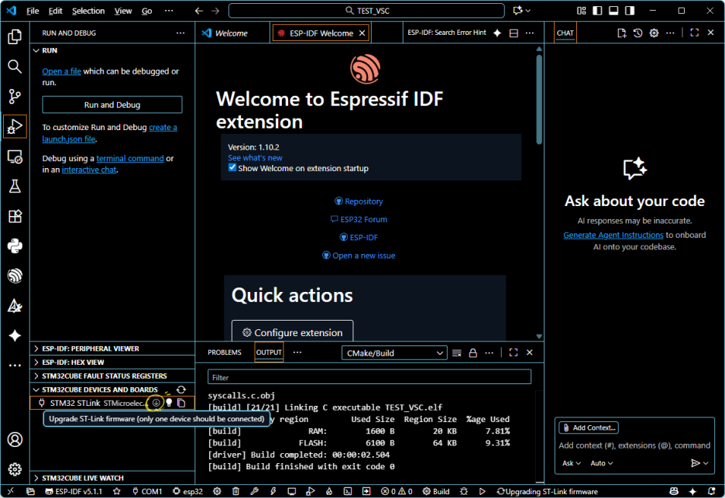Image resolution: width=725 pixels, height=498 pixels.
Task: Open the Explorer view in activity bar
Action: click(x=15, y=37)
